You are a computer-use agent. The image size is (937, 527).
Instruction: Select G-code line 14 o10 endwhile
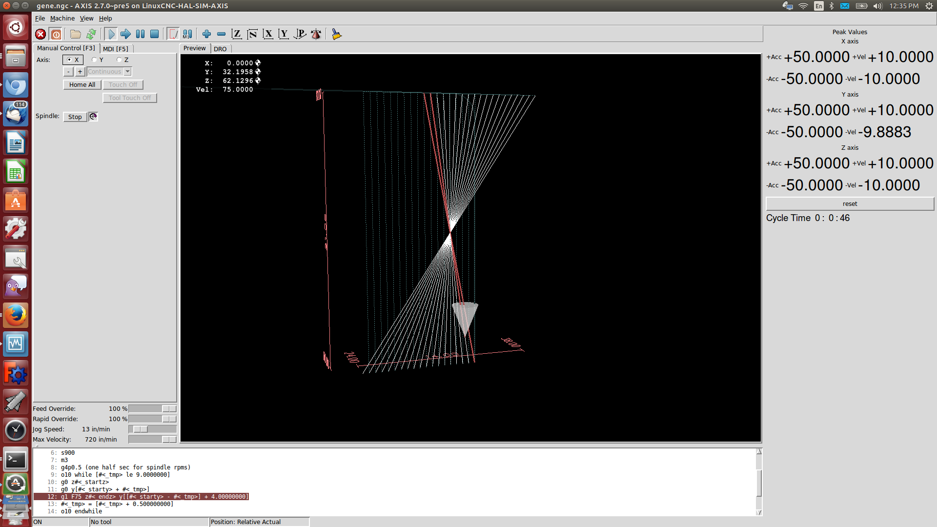click(x=81, y=511)
